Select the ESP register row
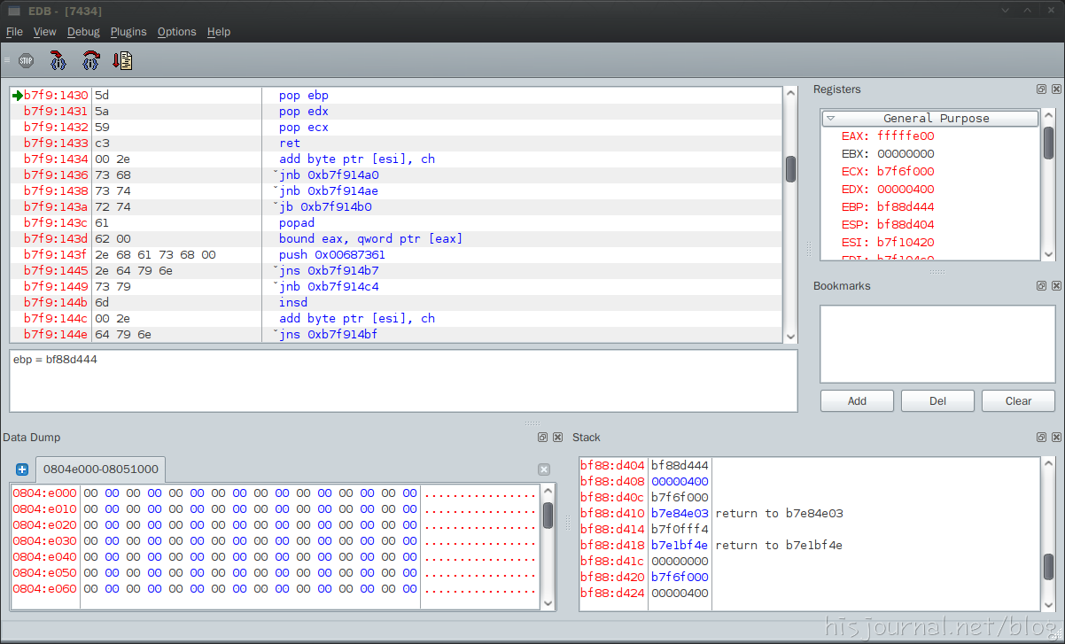Viewport: 1065px width, 644px height. tap(930, 225)
